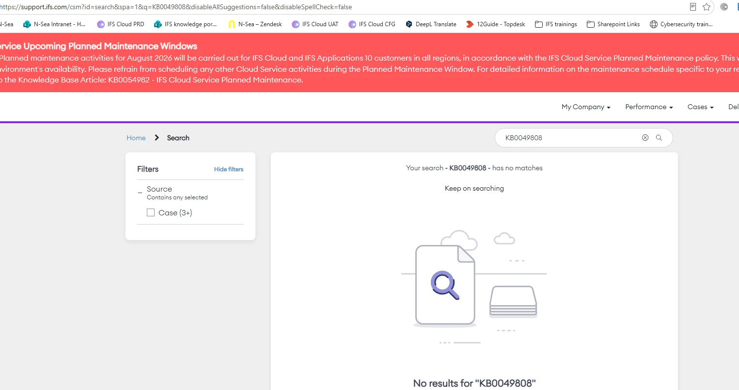Open the IFS trainings bookmark folder
Image resolution: width=739 pixels, height=390 pixels.
(556, 24)
